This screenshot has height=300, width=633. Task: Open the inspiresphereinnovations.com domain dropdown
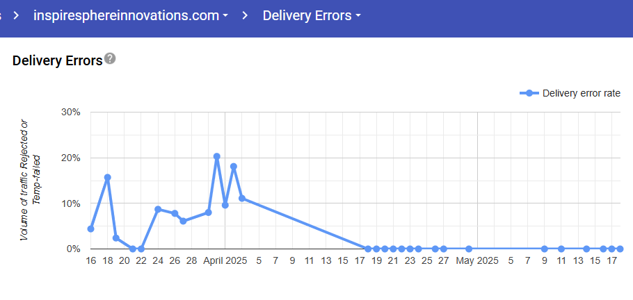coord(131,15)
